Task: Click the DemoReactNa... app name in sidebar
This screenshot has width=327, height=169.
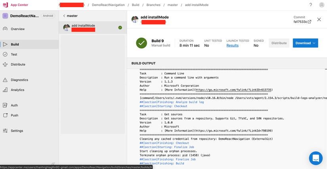Action: pos(25,16)
